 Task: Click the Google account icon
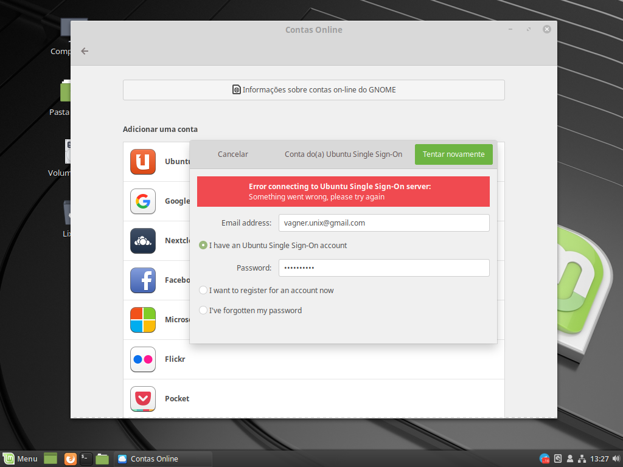142,201
